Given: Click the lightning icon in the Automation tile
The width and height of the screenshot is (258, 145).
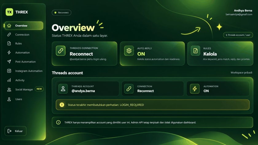Looking at the screenshot, I should (x=195, y=89).
